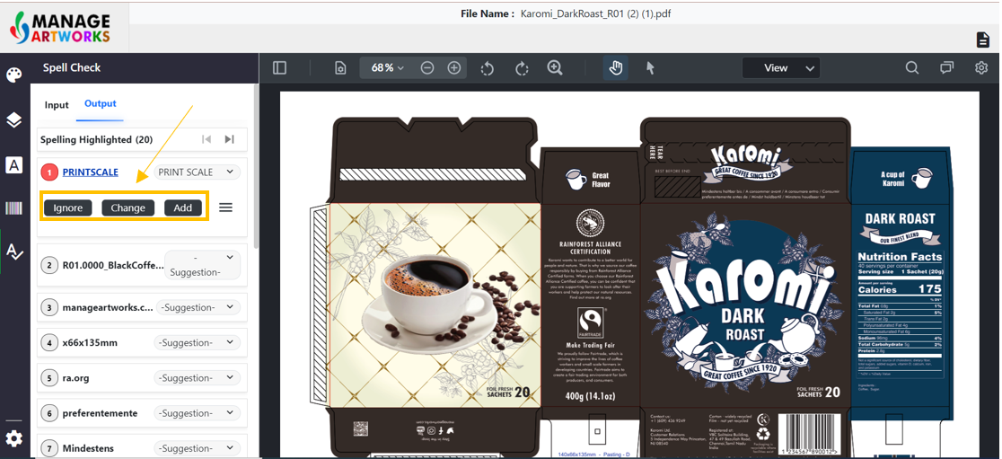
Task: Open suggestion dropdown for ra.org
Action: coord(197,378)
